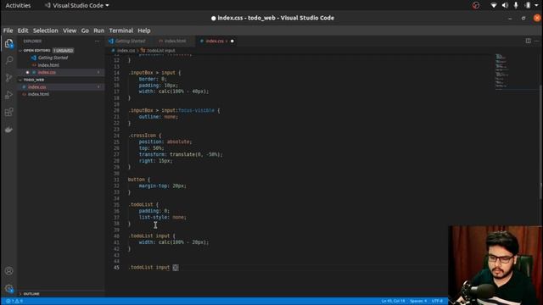Viewport: 543px width, 305px height.
Task: Click the Spaces: 4 indentation status item
Action: 418,302
